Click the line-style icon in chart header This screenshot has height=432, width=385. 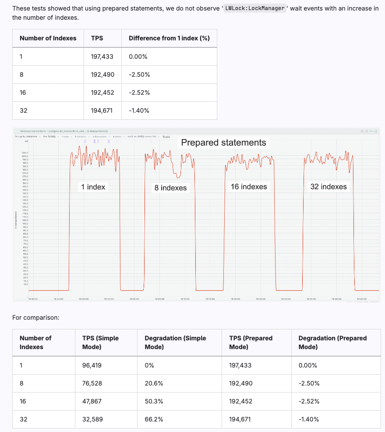pos(371,131)
